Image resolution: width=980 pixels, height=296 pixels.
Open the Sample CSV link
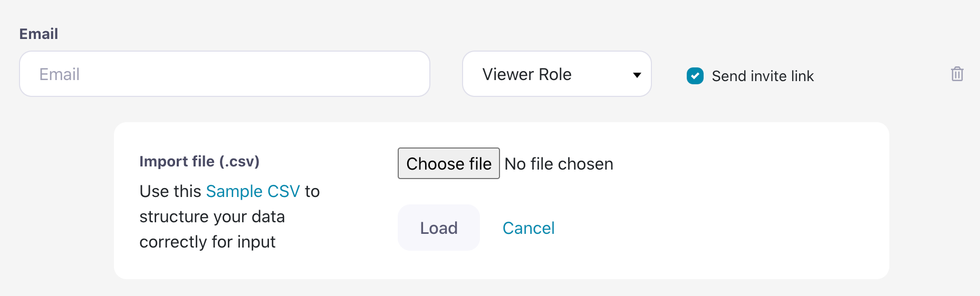click(x=253, y=191)
